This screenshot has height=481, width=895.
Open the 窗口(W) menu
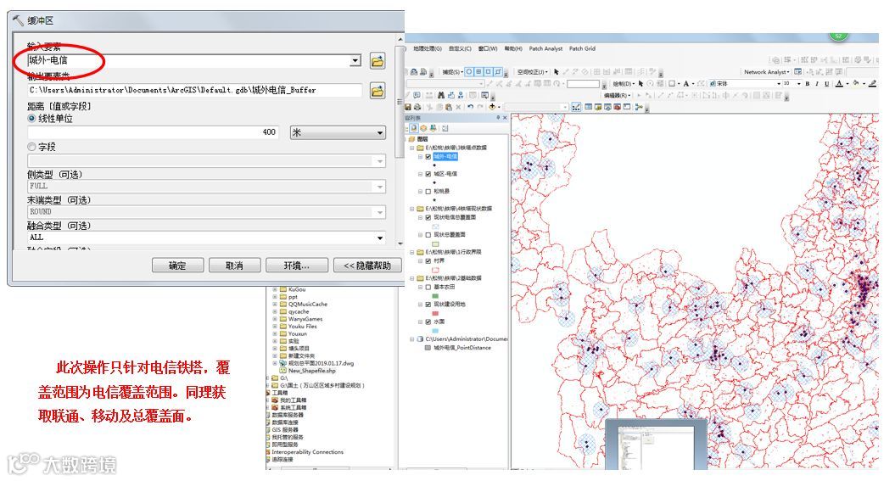[x=488, y=49]
